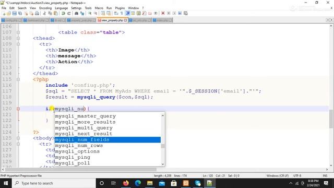Save the current file via toolbar
Viewport: 334px width, 188px height.
tap(14, 13)
